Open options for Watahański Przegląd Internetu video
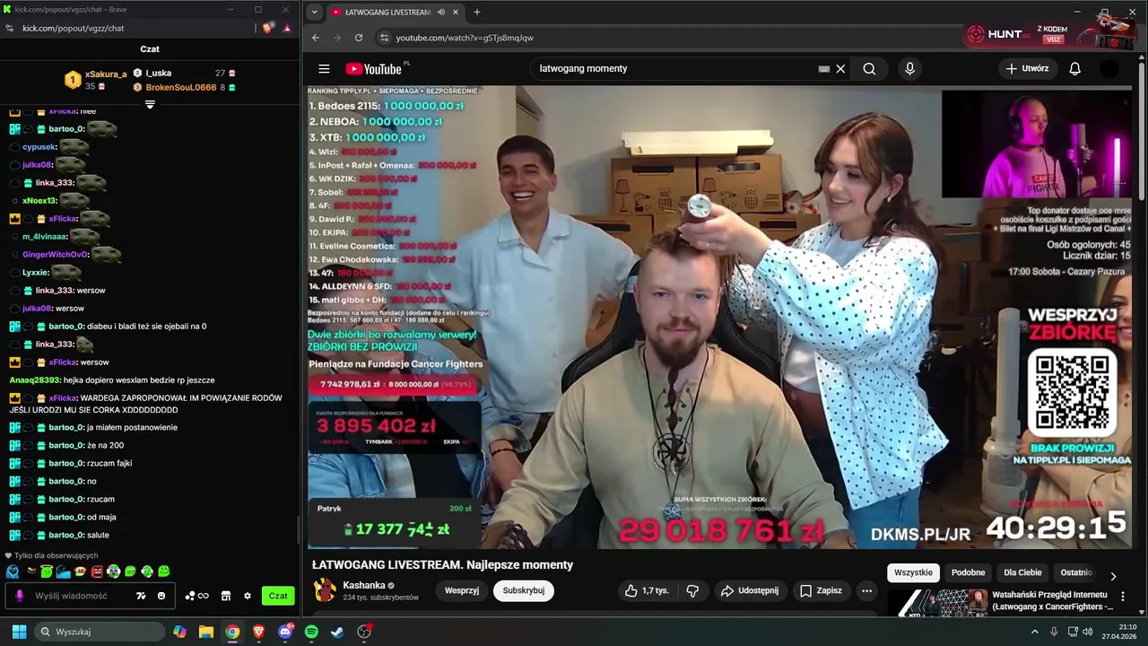The height and width of the screenshot is (646, 1148). pyautogui.click(x=1123, y=596)
